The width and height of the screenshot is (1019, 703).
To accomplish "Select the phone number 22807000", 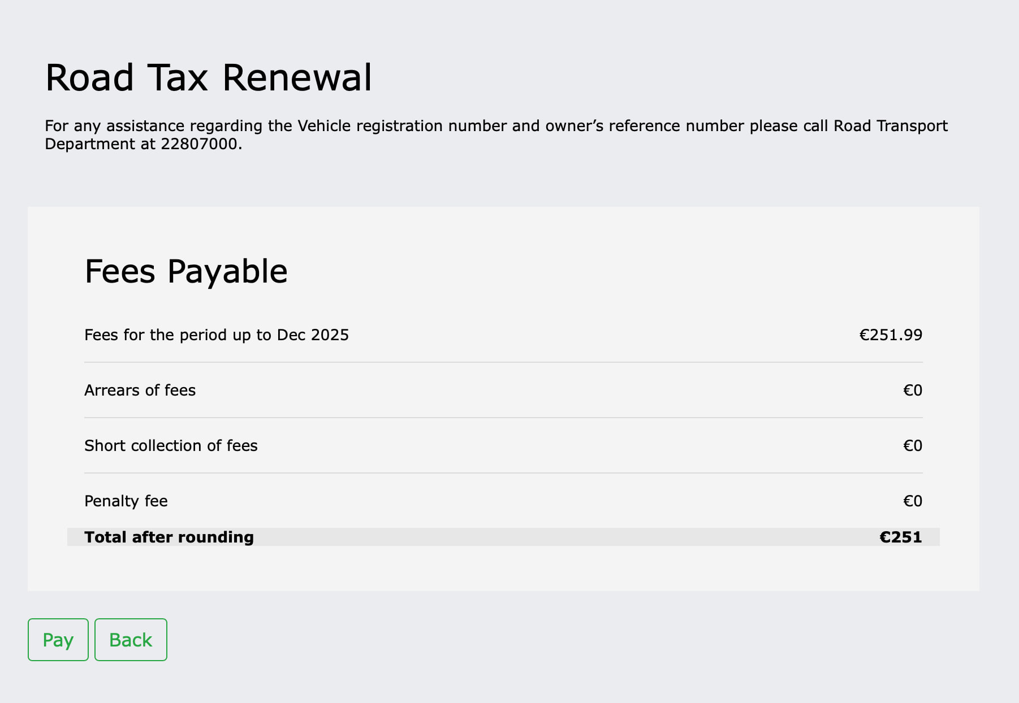I will point(199,144).
